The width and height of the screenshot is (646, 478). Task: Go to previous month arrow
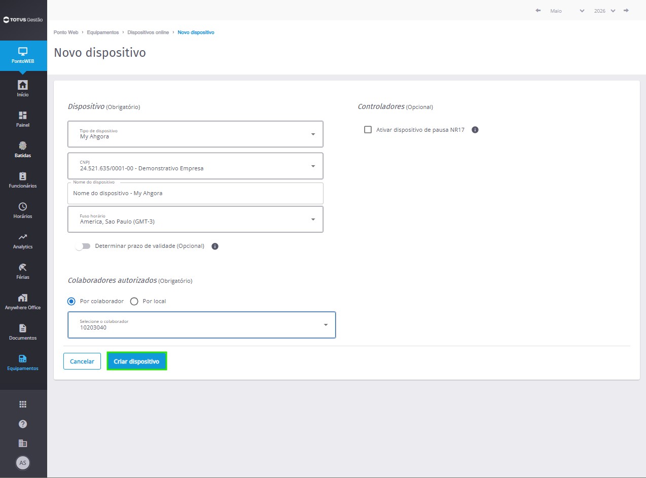(x=538, y=11)
